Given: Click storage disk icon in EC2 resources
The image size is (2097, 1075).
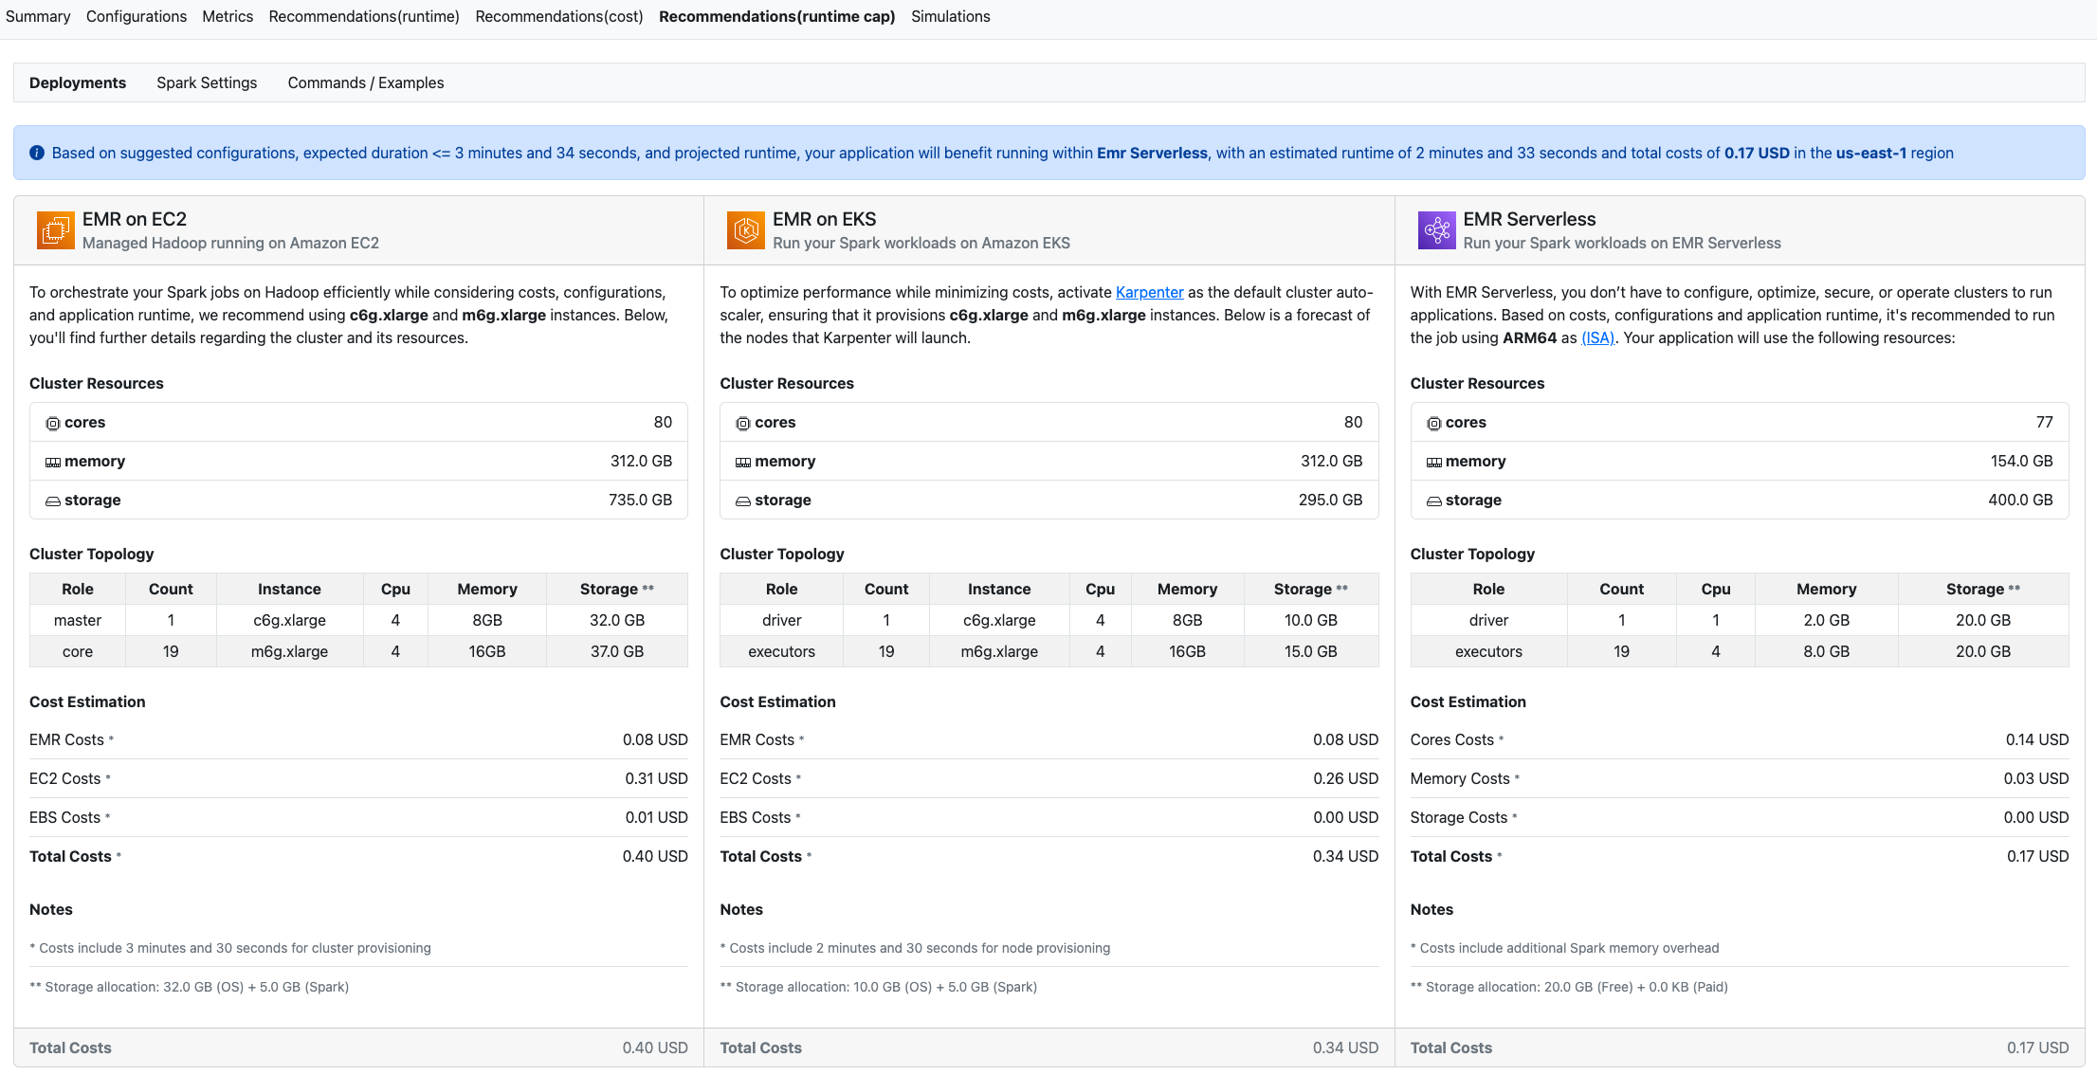Looking at the screenshot, I should [x=53, y=501].
